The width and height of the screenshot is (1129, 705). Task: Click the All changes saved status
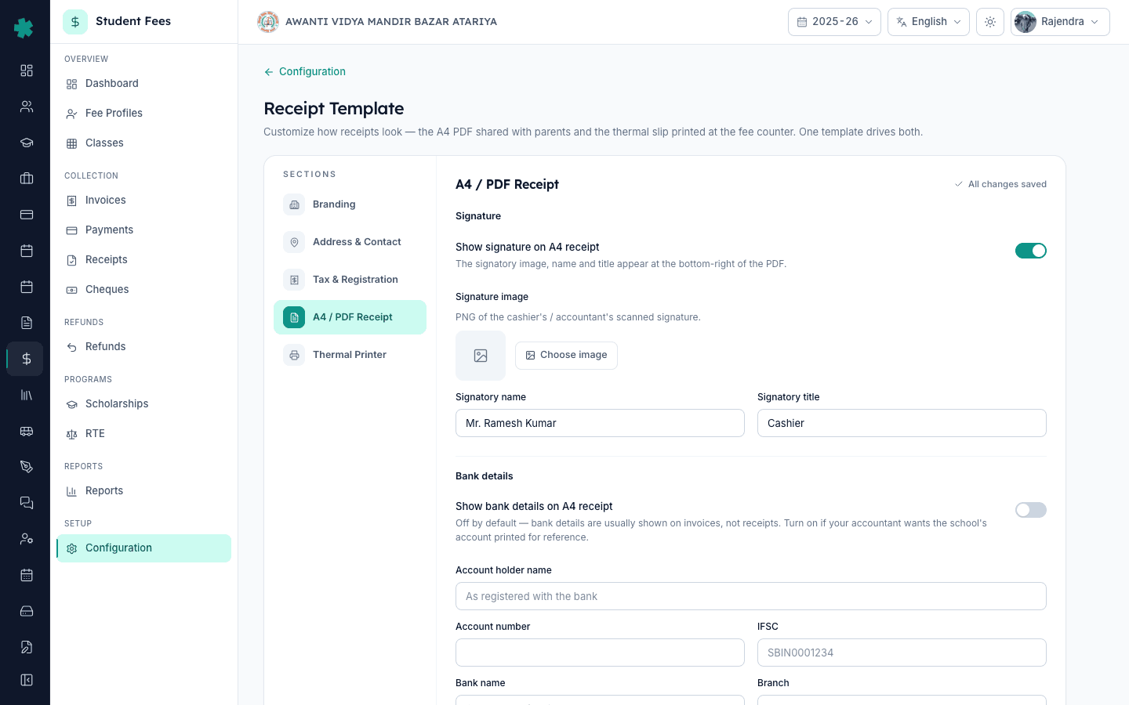(1000, 184)
